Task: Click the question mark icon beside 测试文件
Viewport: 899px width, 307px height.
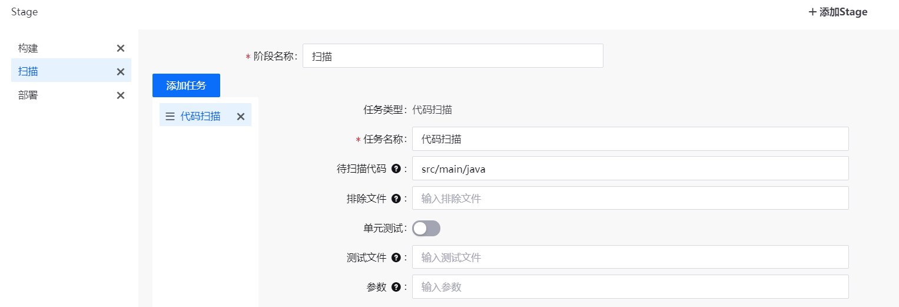Action: (x=396, y=258)
